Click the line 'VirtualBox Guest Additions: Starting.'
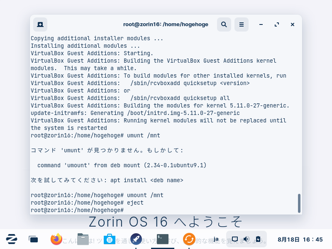This screenshot has width=332, height=249. pyautogui.click(x=92, y=53)
